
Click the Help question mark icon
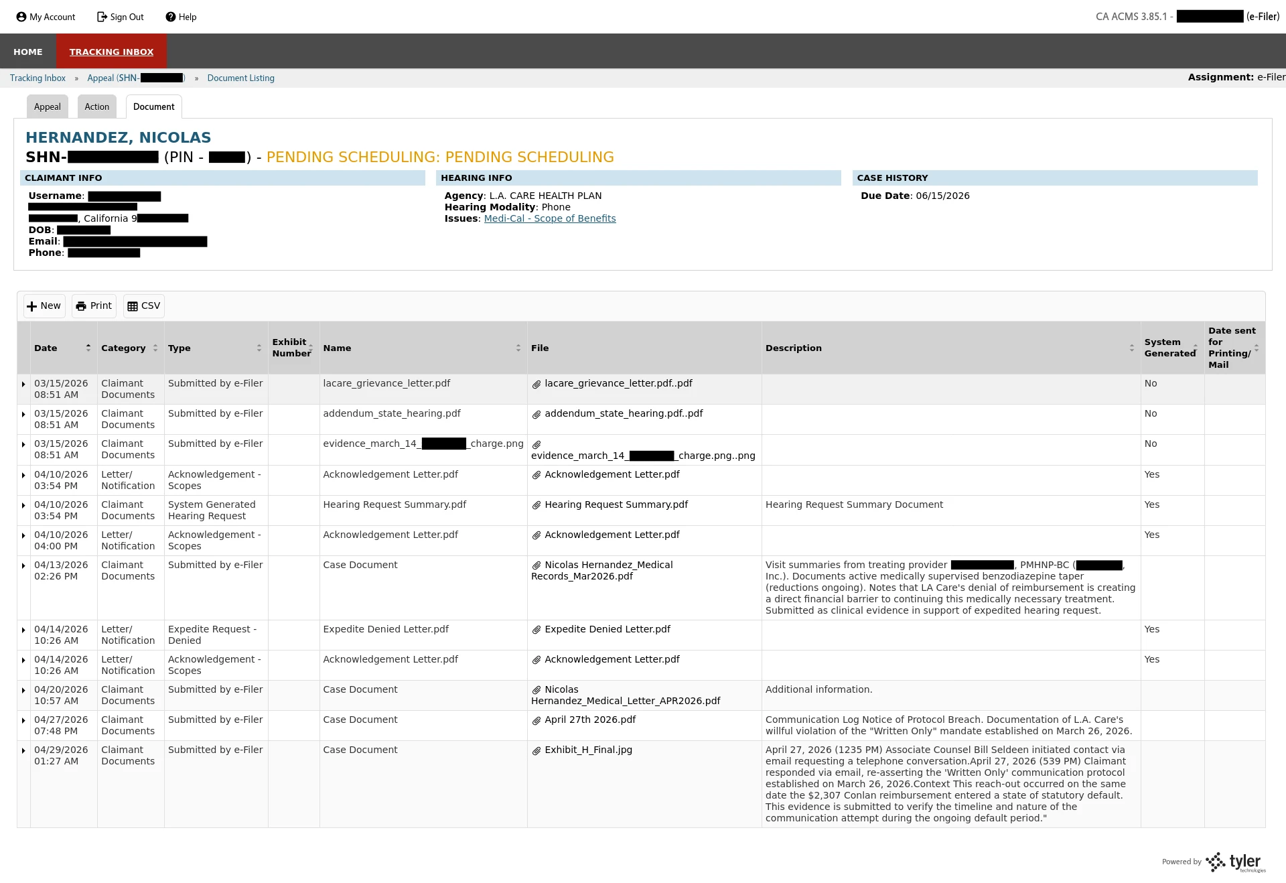tap(171, 17)
